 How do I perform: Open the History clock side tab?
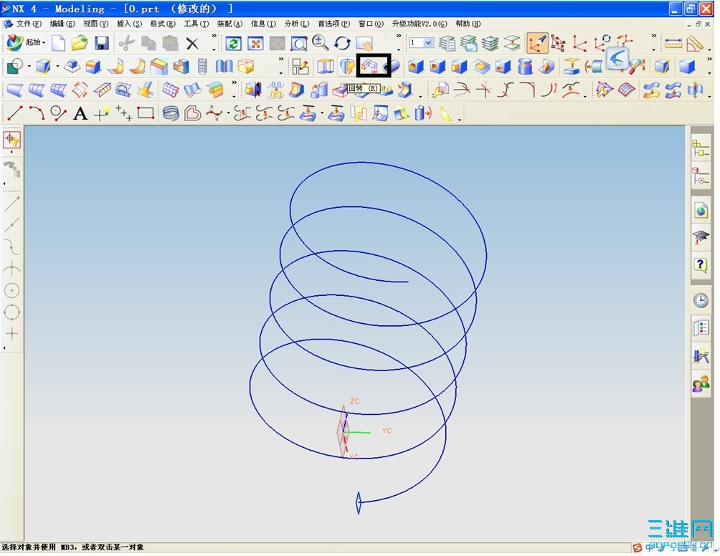coord(701,300)
